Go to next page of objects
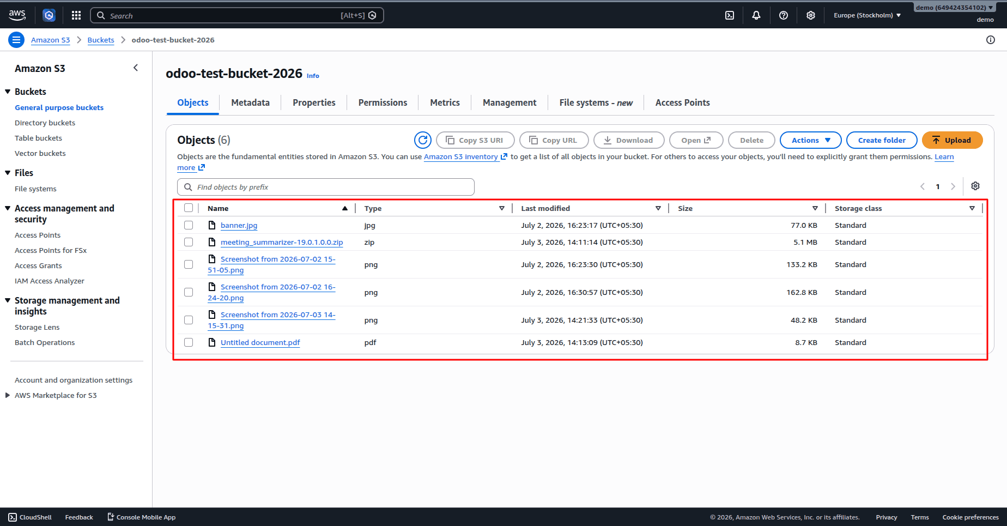The image size is (1007, 526). click(953, 186)
